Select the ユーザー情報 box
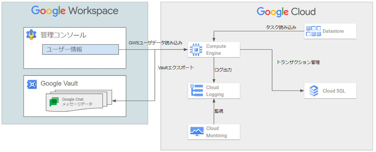This screenshot has height=152, width=376. tap(81, 49)
